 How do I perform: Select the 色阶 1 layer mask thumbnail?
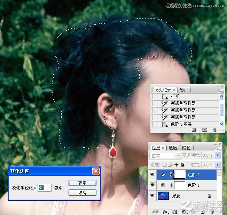[180, 185]
